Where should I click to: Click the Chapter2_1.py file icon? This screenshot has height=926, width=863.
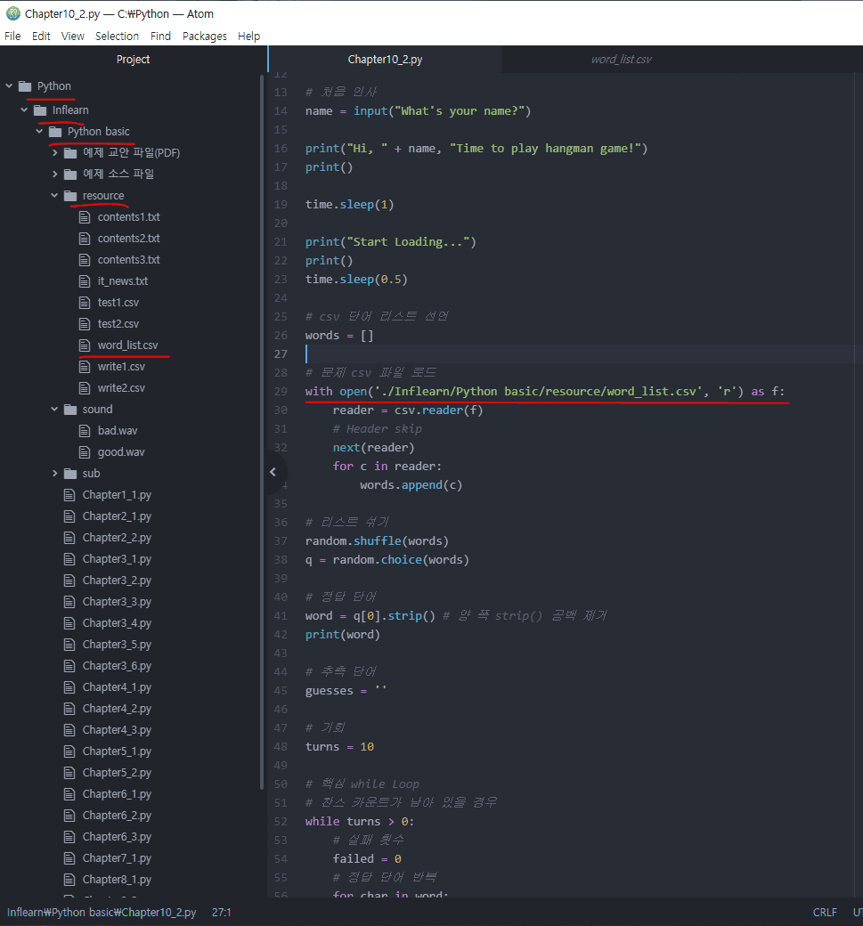point(69,516)
